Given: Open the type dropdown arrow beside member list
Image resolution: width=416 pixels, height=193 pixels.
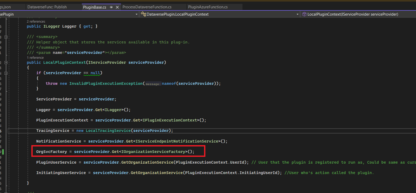Looking at the screenshot, I should (x=297, y=14).
